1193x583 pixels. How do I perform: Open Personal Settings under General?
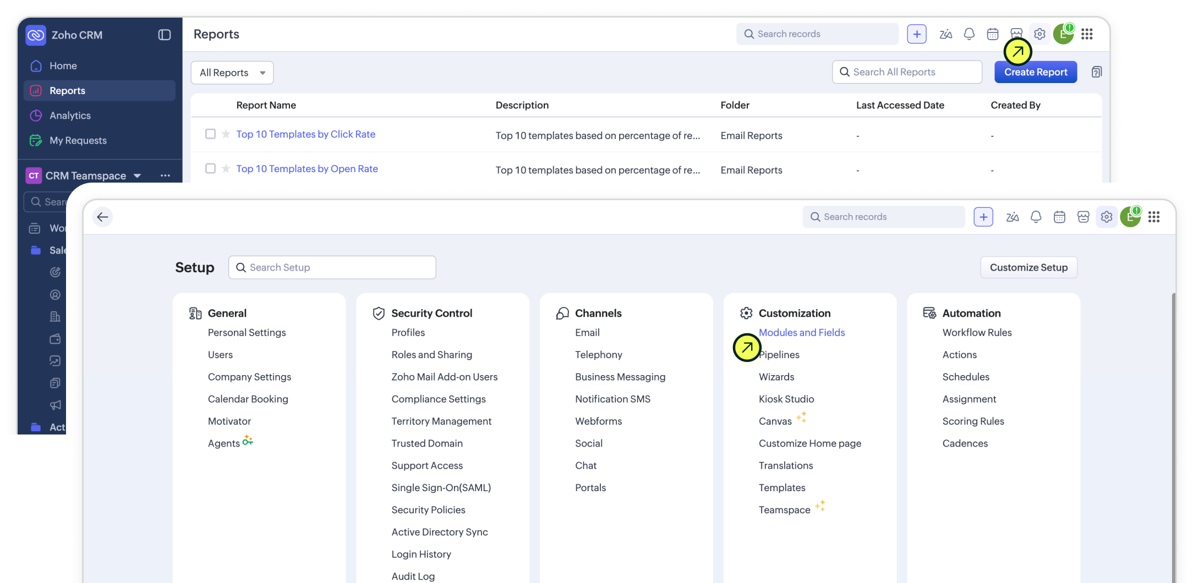[247, 333]
